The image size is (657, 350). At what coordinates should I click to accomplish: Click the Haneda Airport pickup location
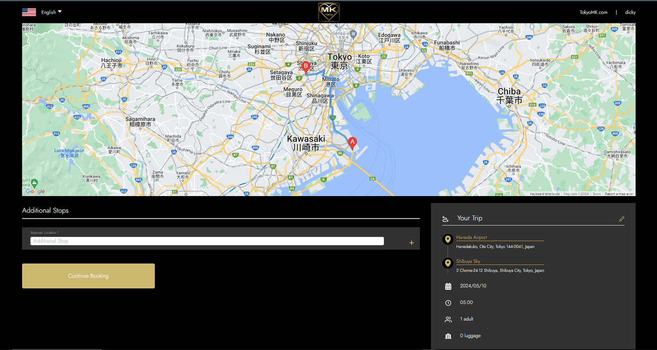pos(471,238)
